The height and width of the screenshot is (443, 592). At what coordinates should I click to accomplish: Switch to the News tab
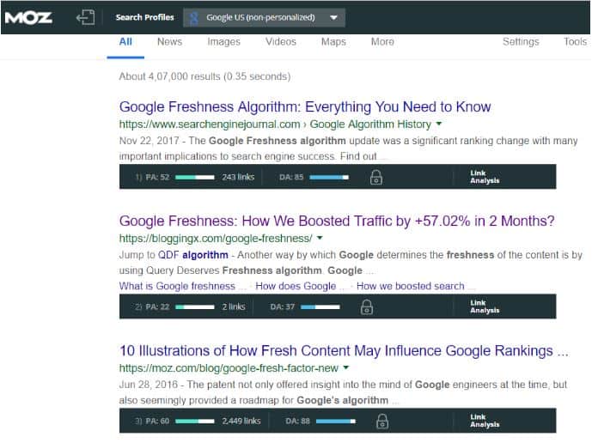169,42
